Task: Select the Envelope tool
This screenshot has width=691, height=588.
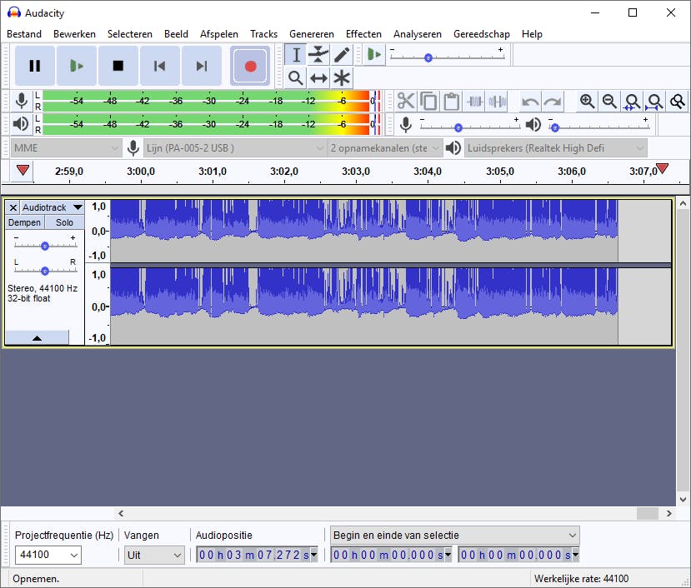Action: tap(318, 55)
